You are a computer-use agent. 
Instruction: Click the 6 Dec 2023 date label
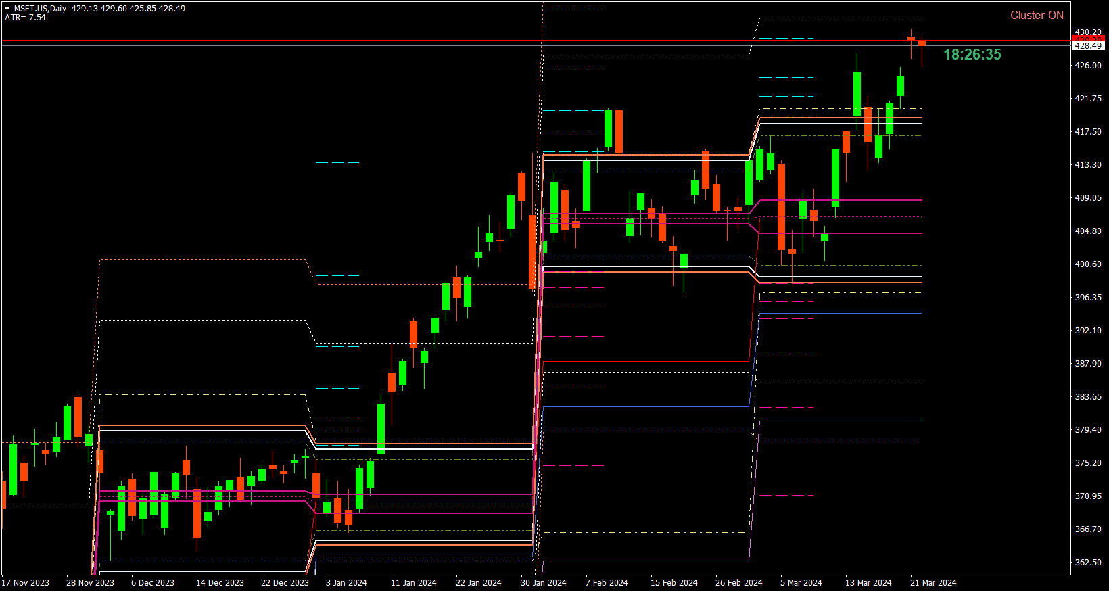coord(153,583)
